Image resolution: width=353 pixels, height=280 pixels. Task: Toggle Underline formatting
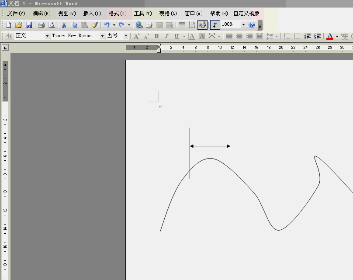[x=177, y=36]
